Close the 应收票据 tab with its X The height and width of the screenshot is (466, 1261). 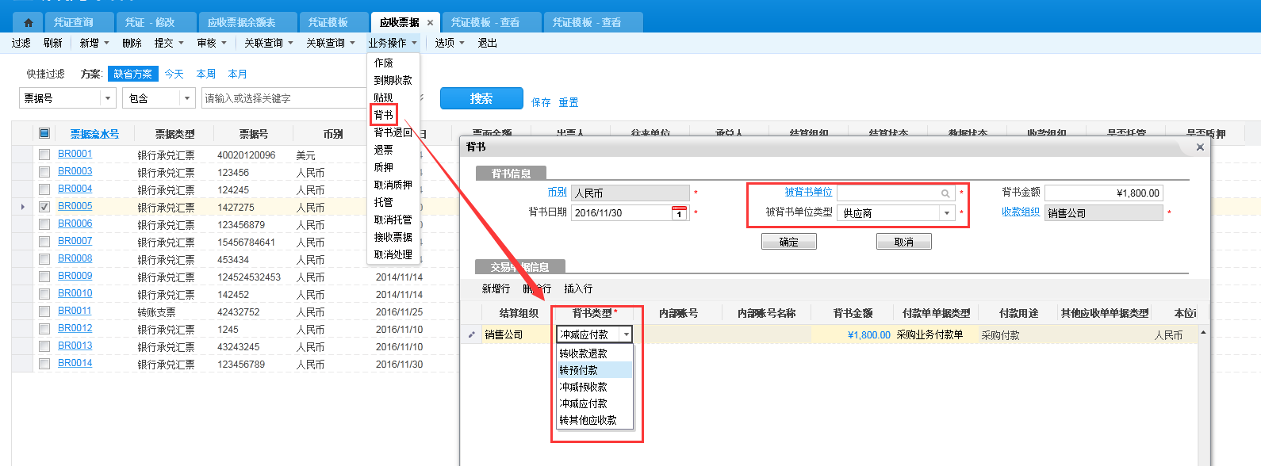coord(431,23)
